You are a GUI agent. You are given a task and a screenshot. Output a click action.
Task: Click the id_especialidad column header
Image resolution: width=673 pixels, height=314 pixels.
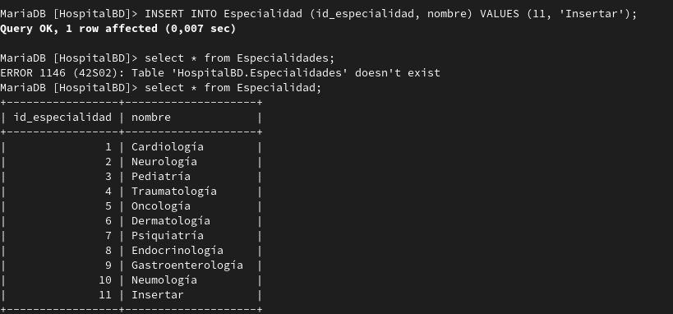click(x=62, y=118)
